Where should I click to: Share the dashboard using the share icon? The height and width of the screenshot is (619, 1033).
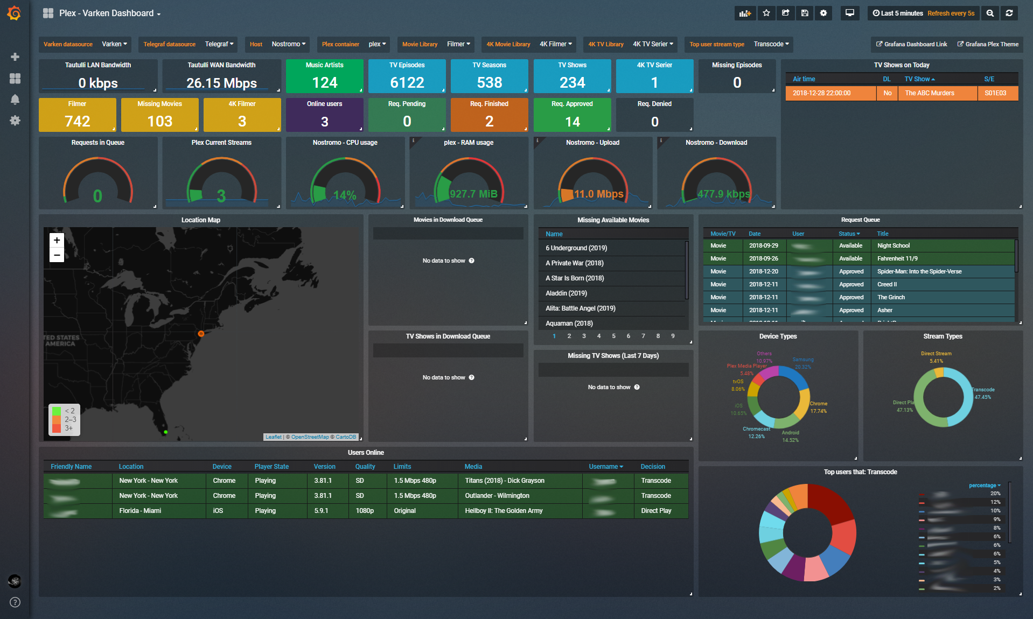coord(786,13)
